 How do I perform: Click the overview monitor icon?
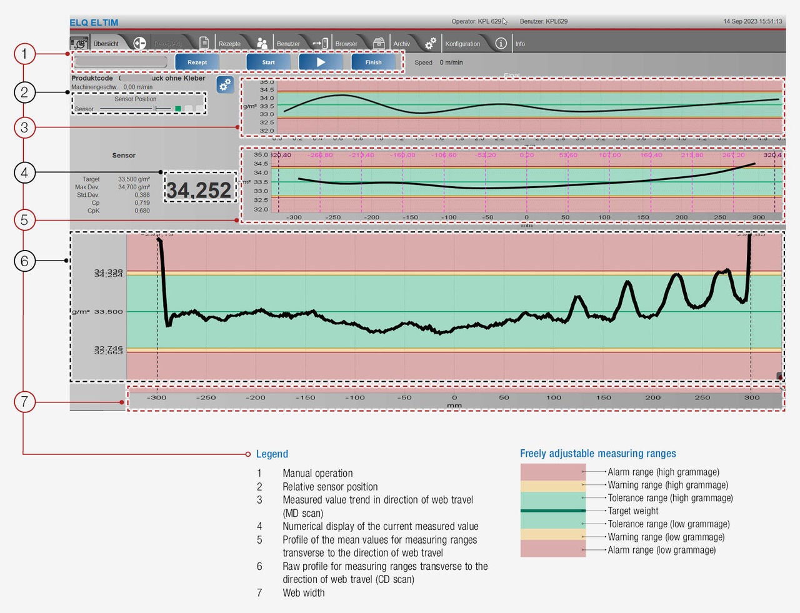[79, 43]
